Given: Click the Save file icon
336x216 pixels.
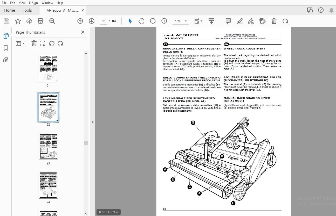Looking at the screenshot, I should pyautogui.click(x=6, y=21).
